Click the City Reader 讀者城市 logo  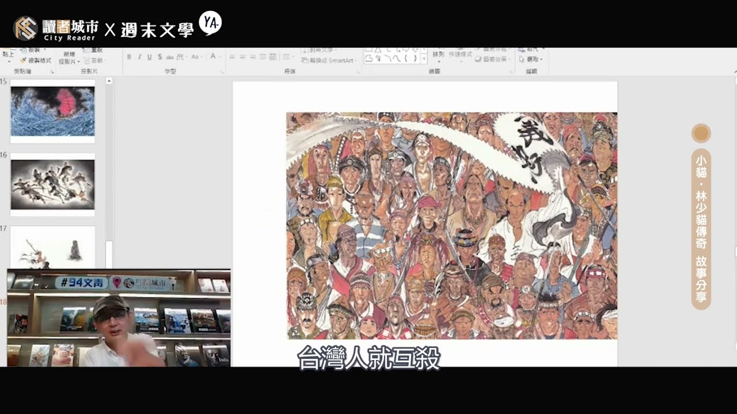[56, 28]
